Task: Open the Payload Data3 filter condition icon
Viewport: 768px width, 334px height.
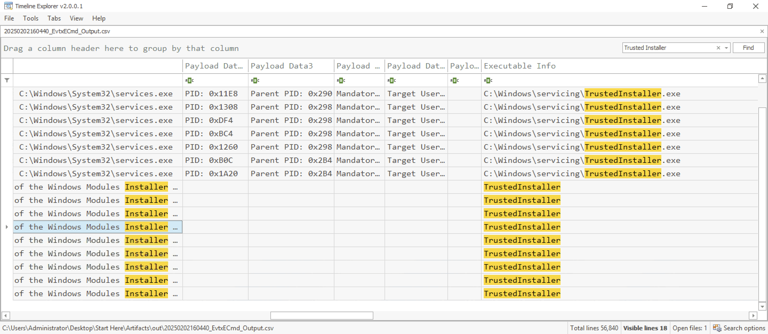Action: (x=255, y=81)
